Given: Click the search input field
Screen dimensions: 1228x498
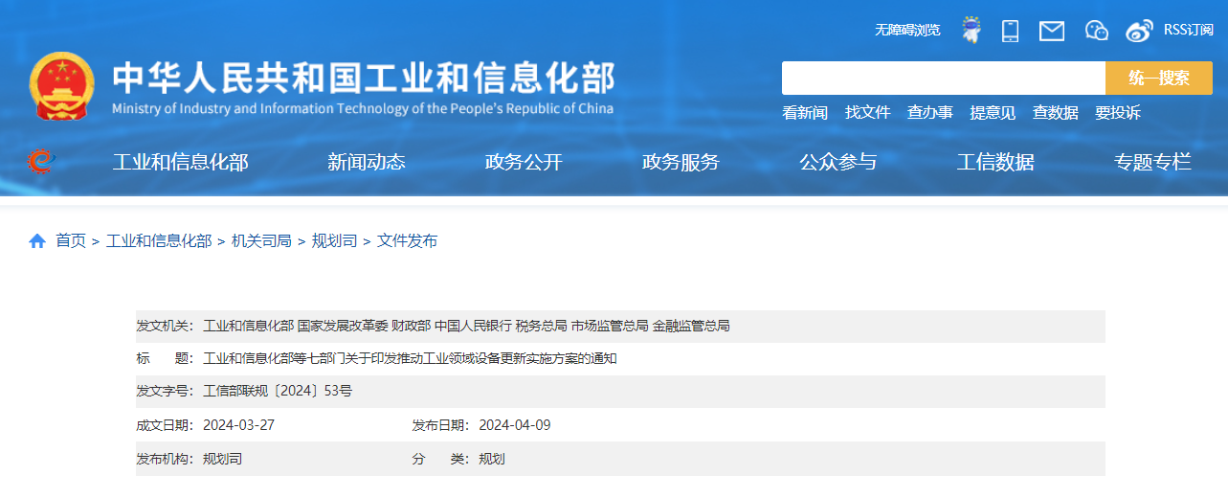Looking at the screenshot, I should click(943, 79).
